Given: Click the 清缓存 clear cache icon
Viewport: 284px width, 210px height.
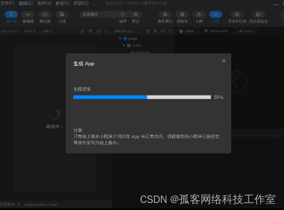Looking at the screenshot, I should (x=182, y=15).
